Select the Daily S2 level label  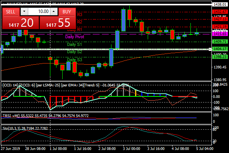pyautogui.click(x=74, y=52)
